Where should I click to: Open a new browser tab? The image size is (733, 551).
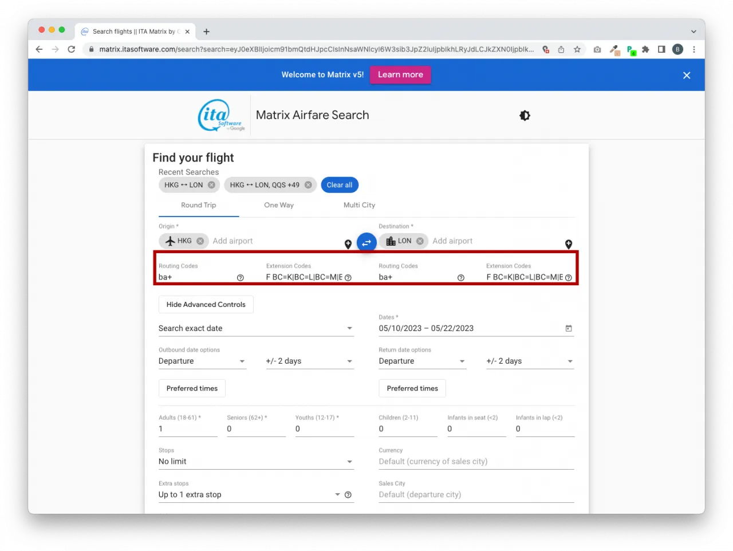207,32
